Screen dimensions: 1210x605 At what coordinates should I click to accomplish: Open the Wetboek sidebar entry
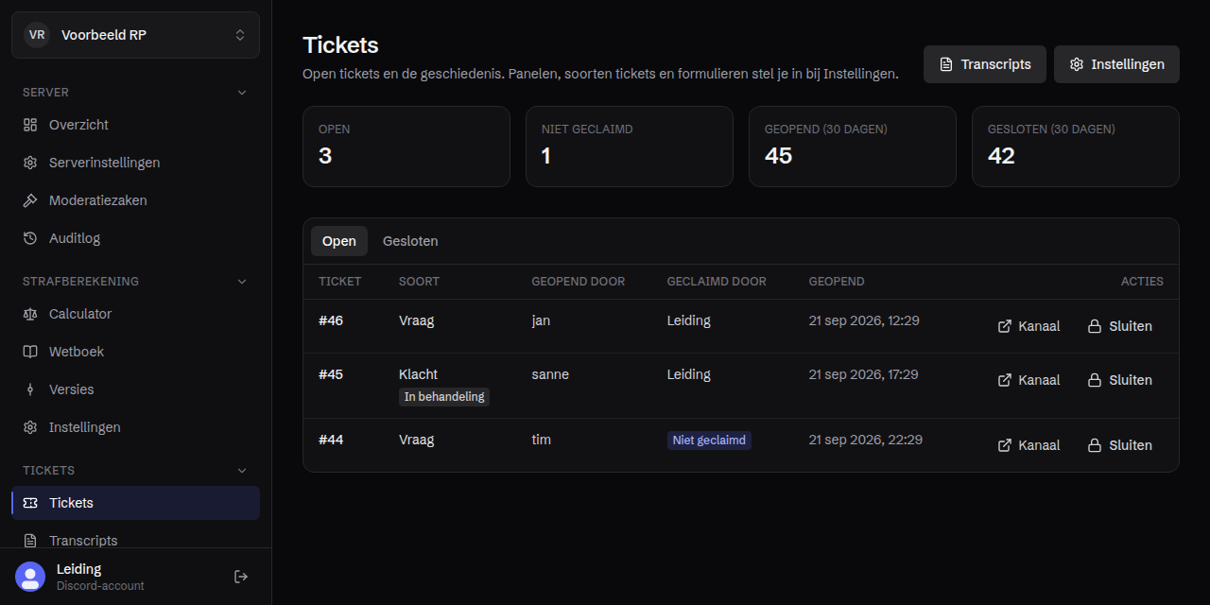click(x=135, y=352)
